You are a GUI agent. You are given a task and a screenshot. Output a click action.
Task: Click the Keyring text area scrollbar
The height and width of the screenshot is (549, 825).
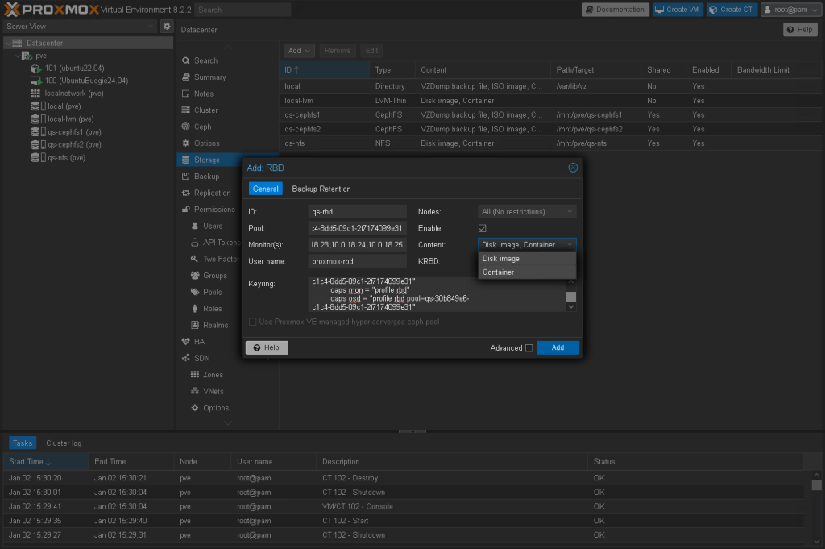click(x=571, y=296)
